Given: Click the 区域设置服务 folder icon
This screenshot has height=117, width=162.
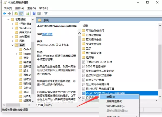Looking at the screenshot, I should (x=84, y=35).
